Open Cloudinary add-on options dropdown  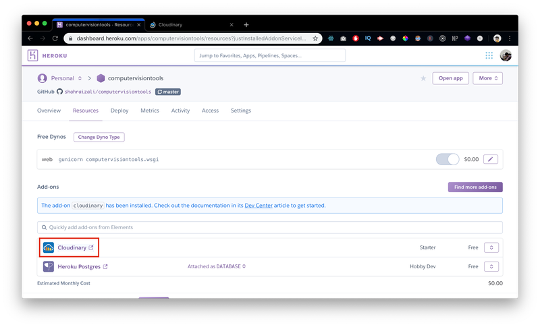[x=491, y=247]
